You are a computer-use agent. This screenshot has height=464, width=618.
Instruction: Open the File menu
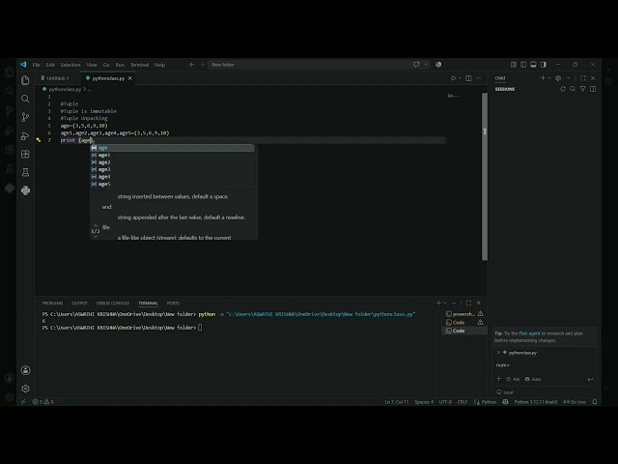pyautogui.click(x=37, y=65)
